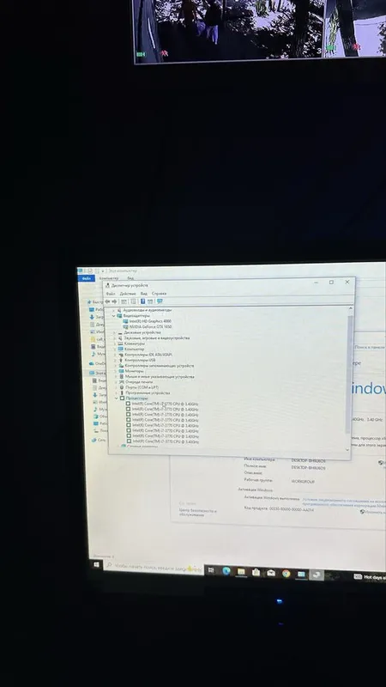Click the Мониторы monitor icon
The height and width of the screenshot is (687, 386).
(x=122, y=371)
